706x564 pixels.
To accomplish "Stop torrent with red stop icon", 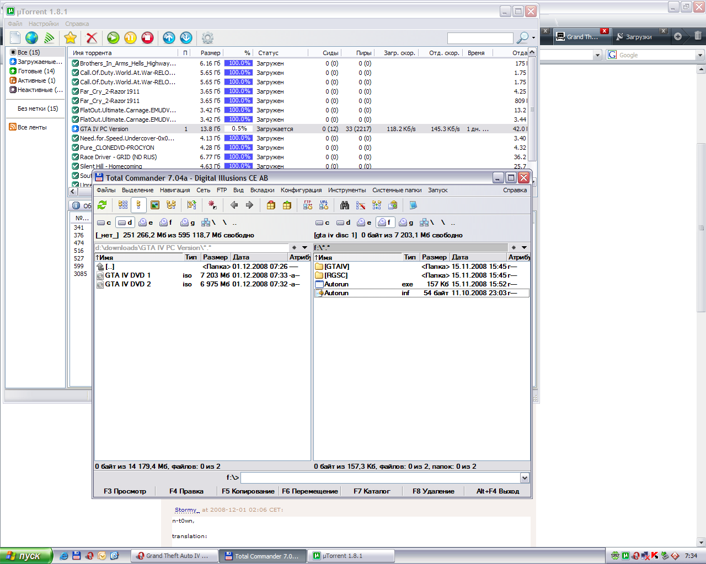I will click(147, 37).
